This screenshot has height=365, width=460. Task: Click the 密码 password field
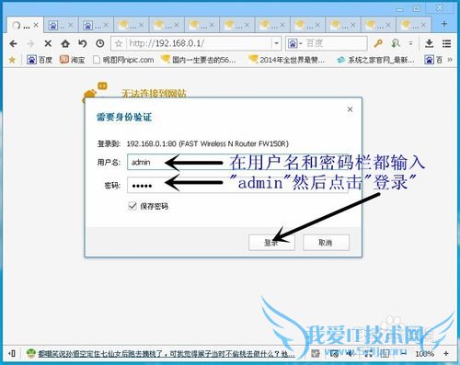click(x=238, y=185)
